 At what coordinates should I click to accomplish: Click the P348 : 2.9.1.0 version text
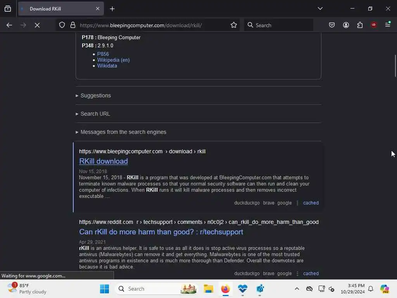(97, 46)
